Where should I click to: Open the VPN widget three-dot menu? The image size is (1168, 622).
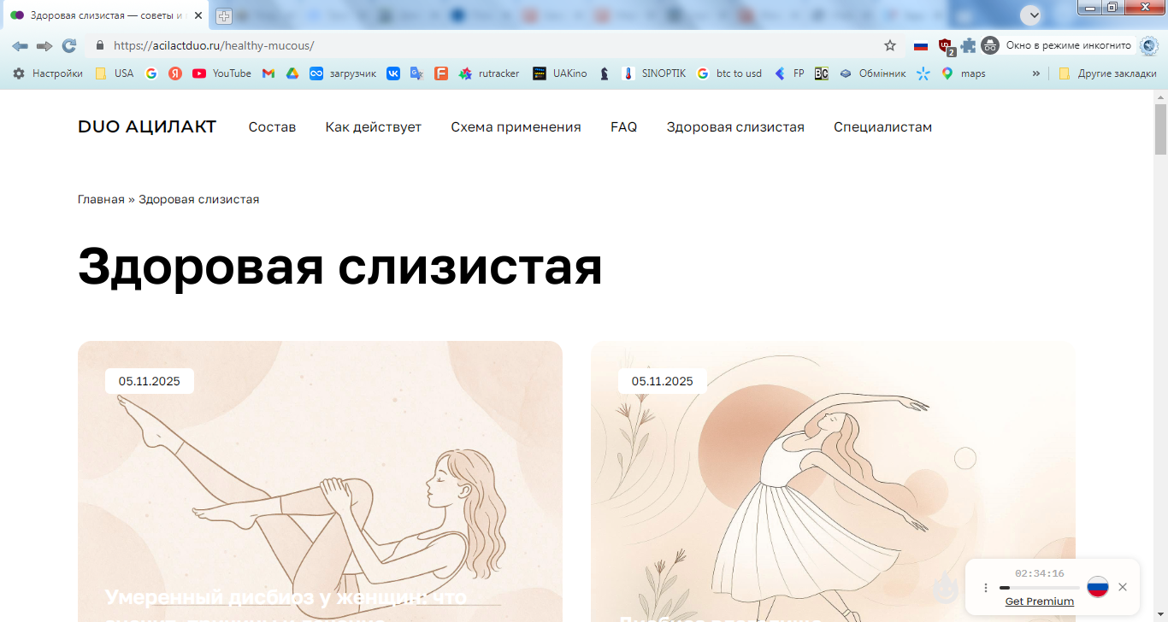(x=985, y=588)
